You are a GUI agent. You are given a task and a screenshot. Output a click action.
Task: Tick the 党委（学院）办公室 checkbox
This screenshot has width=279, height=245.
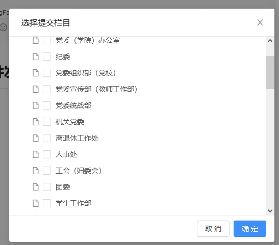click(47, 41)
